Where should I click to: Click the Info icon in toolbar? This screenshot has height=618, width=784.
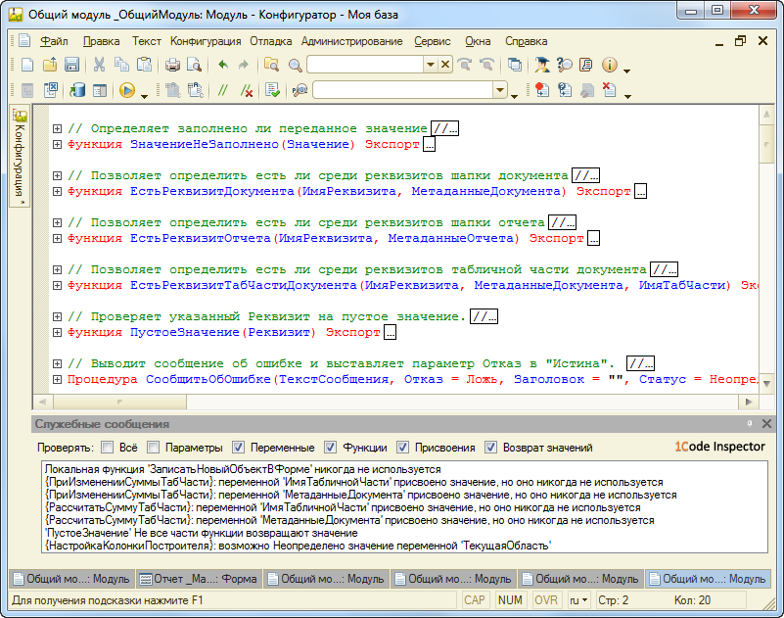pos(610,66)
